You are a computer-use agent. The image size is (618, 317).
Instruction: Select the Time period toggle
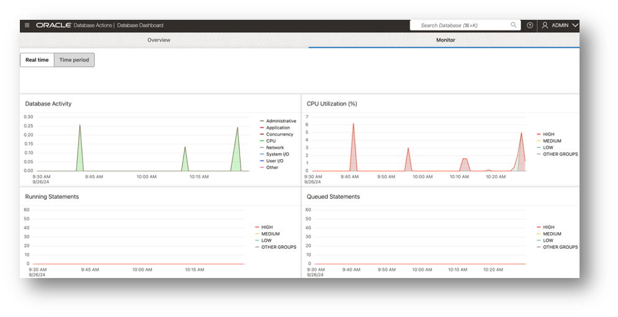coord(74,60)
